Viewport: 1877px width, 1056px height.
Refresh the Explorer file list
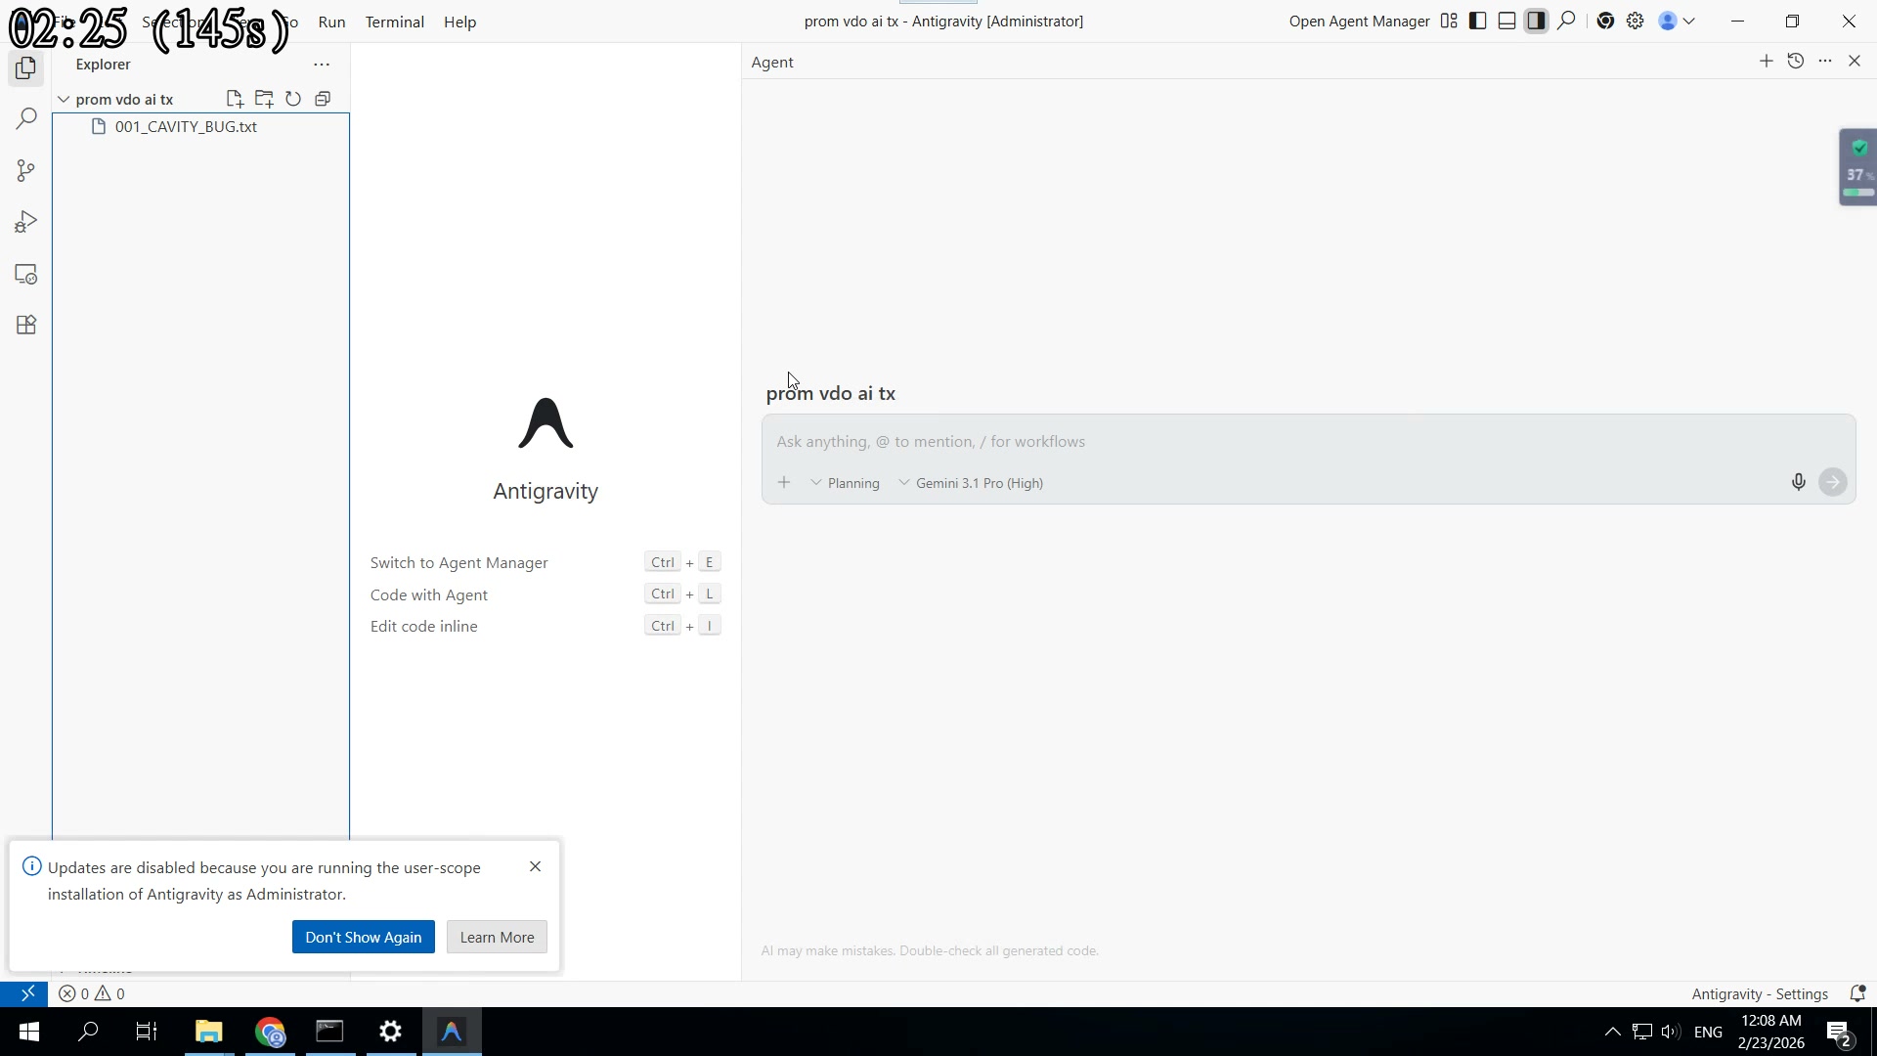293,99
